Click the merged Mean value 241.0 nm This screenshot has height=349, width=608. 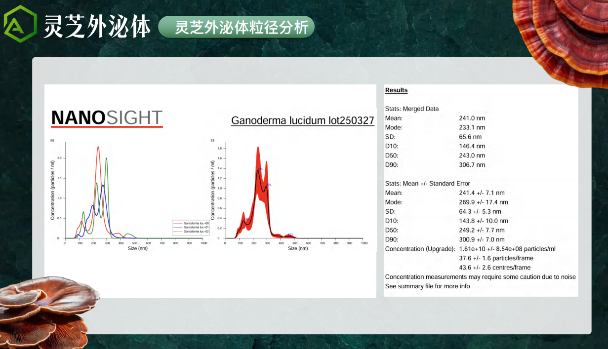pyautogui.click(x=472, y=118)
